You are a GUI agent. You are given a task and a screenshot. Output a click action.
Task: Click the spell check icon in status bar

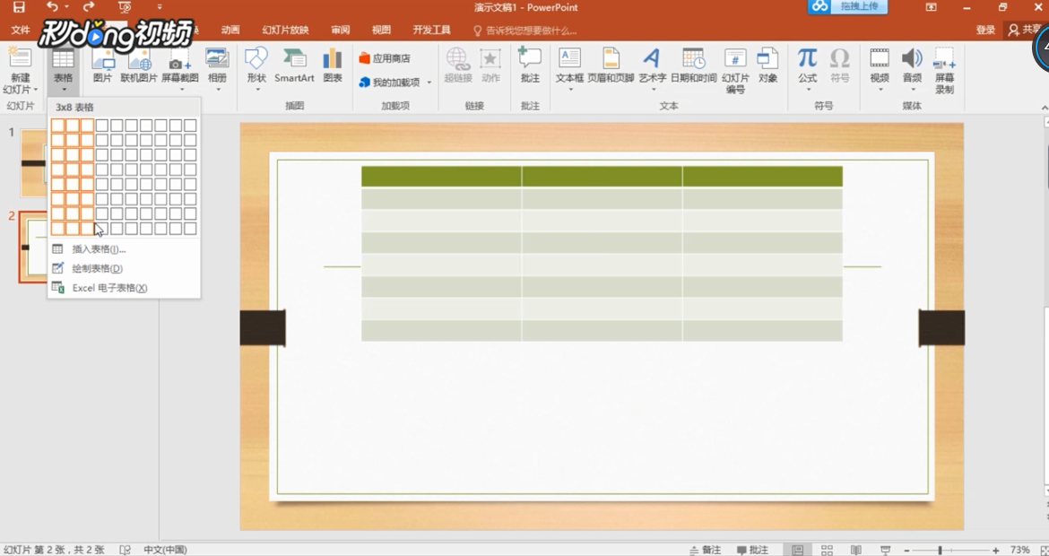pos(126,550)
